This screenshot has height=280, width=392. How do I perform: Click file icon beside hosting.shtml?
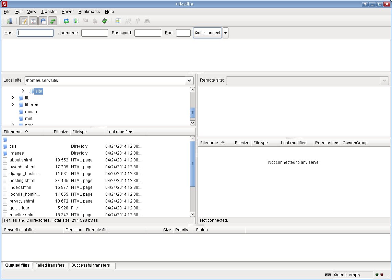5,181
